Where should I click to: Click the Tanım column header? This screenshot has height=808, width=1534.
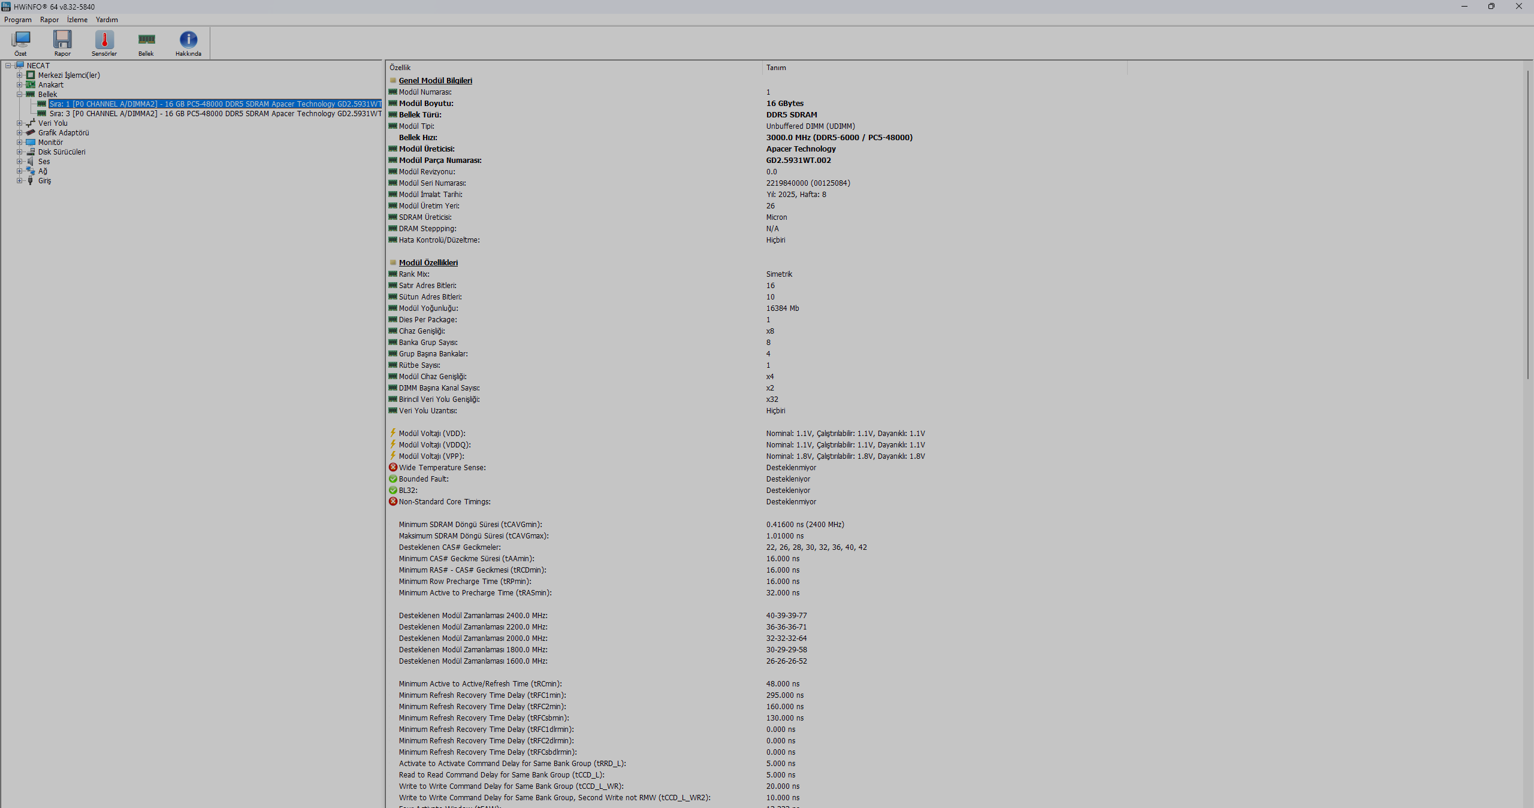pyautogui.click(x=944, y=68)
